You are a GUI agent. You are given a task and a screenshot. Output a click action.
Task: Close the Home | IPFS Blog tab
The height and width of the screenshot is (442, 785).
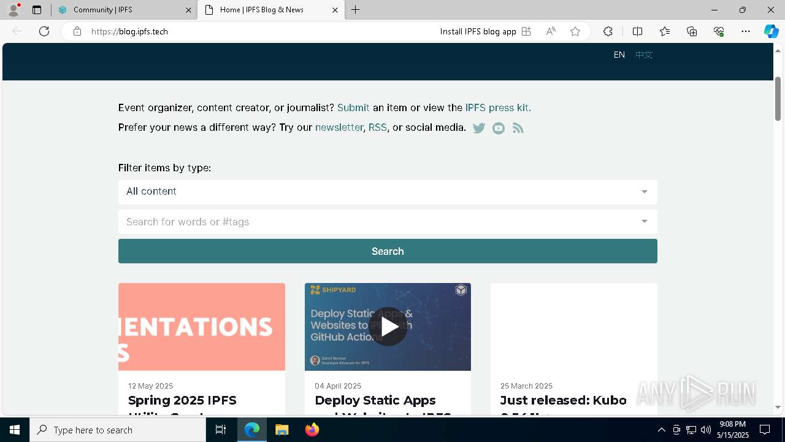point(335,10)
